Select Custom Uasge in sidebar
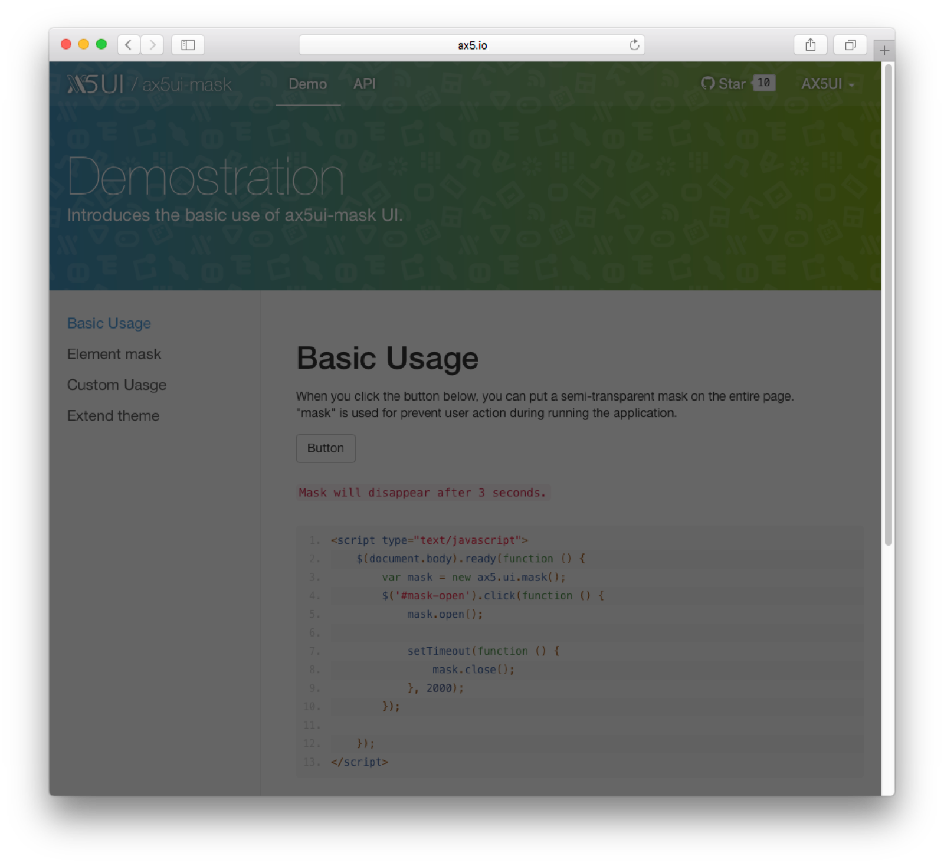Screen dimensions: 944x866 click(117, 385)
